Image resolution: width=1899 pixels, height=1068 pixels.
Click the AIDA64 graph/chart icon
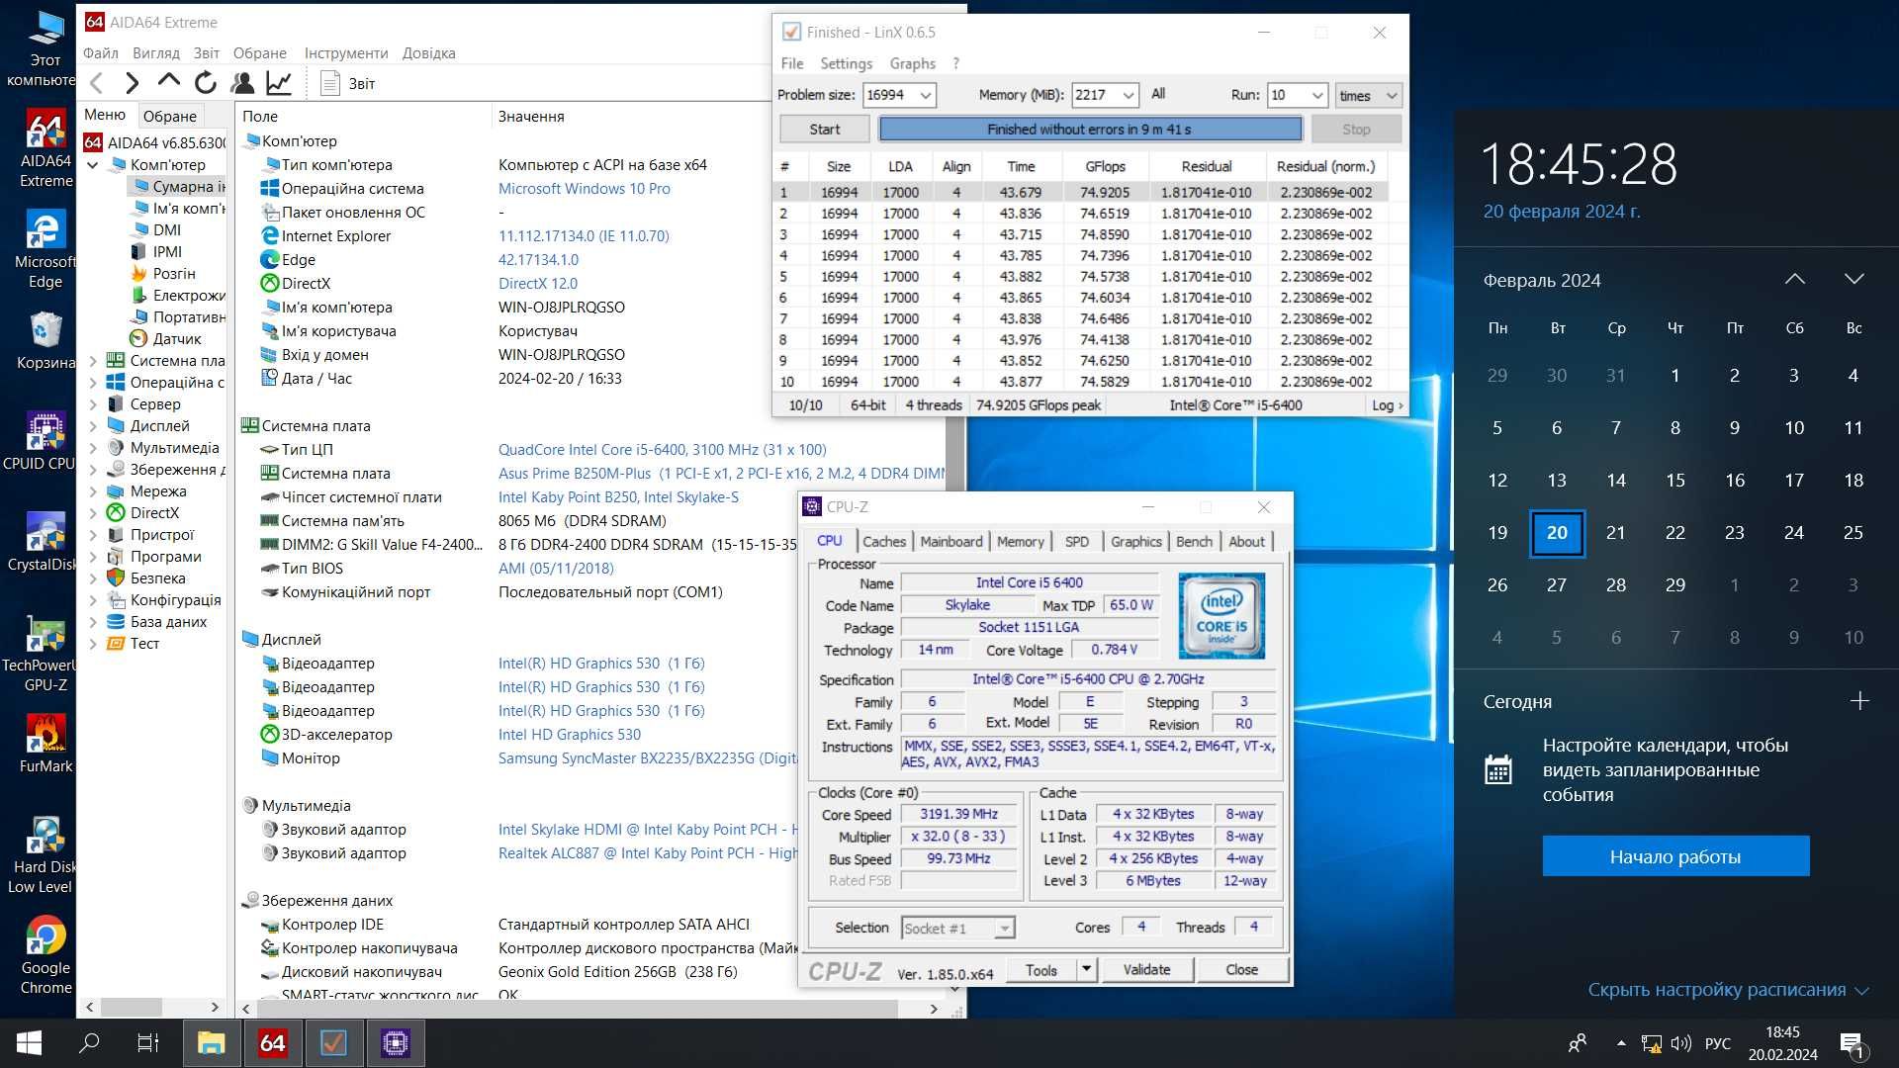coord(279,83)
